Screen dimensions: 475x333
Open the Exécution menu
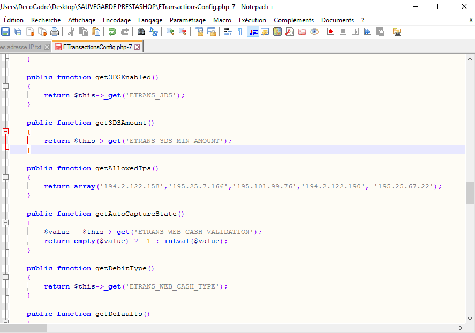[252, 20]
